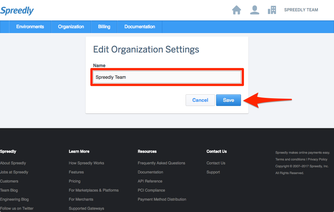
Task: Click 'Spreedly makes online payments easy.' text
Action: 303,153
